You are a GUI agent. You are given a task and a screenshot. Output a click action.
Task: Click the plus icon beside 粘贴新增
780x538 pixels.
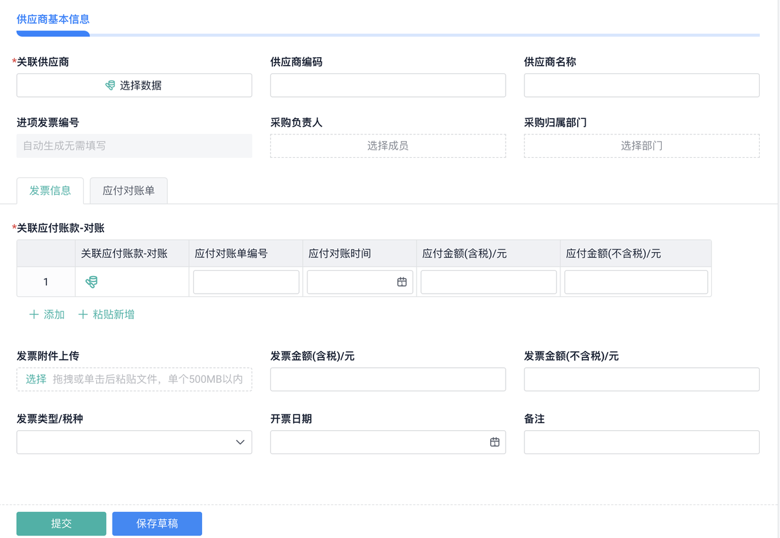(x=83, y=314)
